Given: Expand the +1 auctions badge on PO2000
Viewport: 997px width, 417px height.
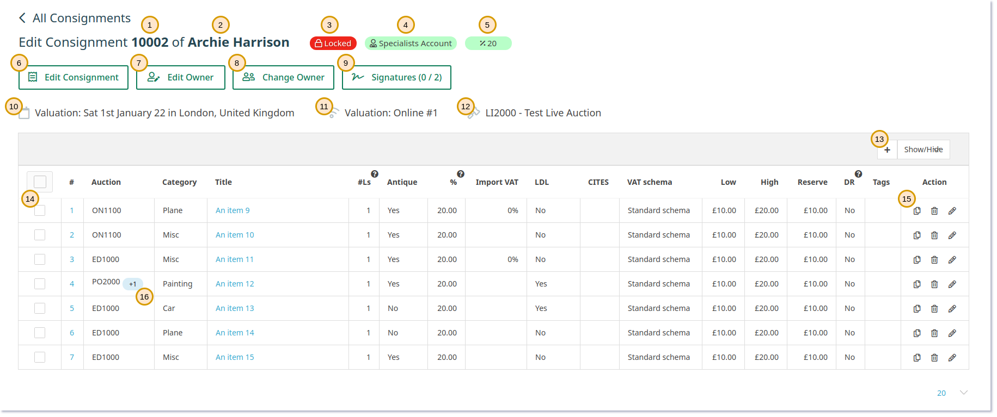Looking at the screenshot, I should 133,284.
